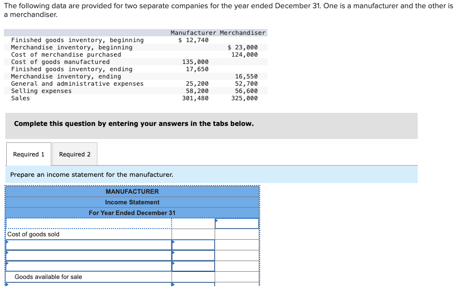Select the Required 1 tab
This screenshot has height=293, width=471.
28,154
